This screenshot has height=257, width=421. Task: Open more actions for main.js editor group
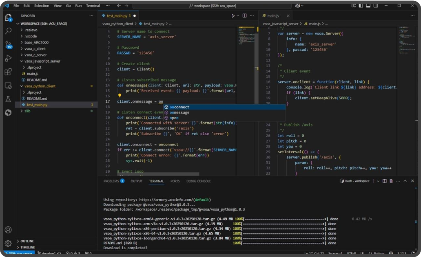[412, 16]
